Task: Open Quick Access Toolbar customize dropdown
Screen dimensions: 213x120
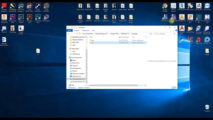Action: (76, 27)
